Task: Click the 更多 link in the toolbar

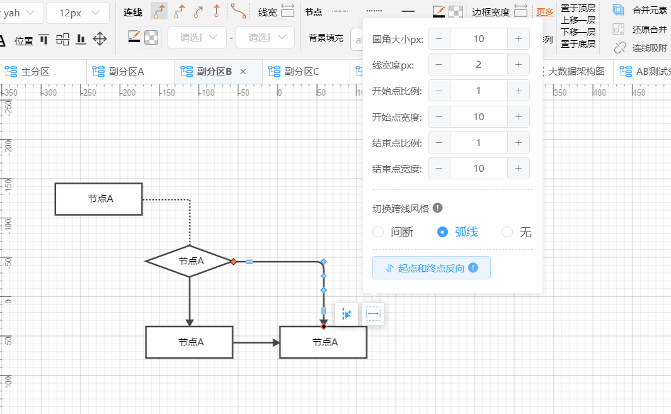Action: tap(544, 11)
